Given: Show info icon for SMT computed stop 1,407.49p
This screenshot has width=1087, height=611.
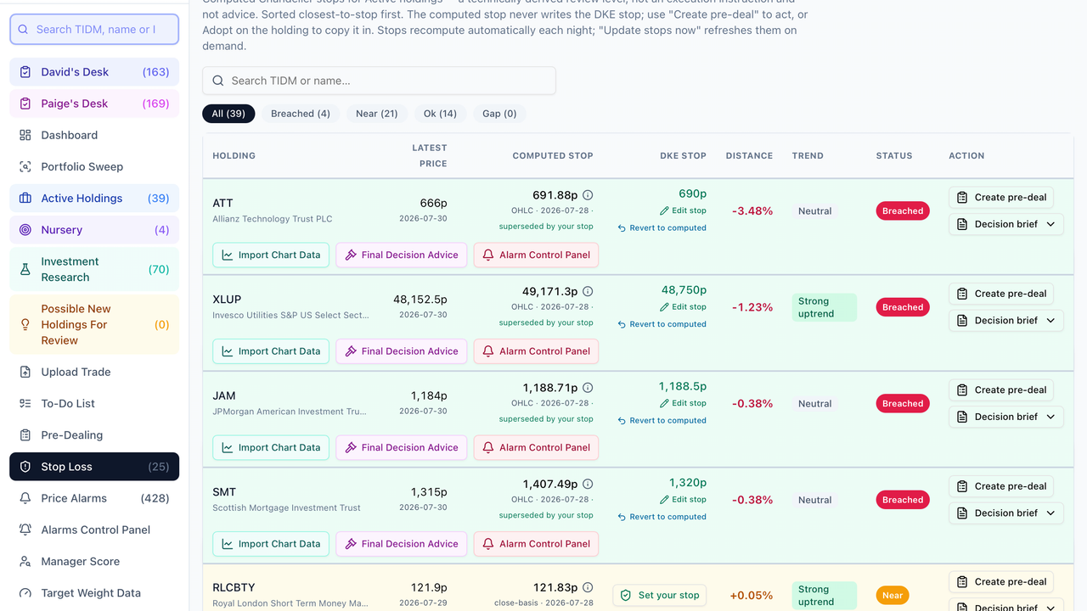Looking at the screenshot, I should [x=588, y=484].
